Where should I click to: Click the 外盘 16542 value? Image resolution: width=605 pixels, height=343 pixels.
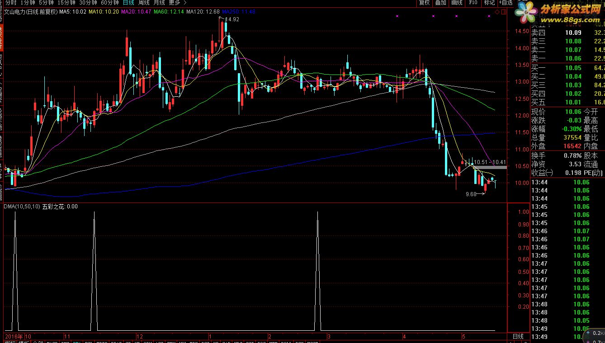pos(572,146)
